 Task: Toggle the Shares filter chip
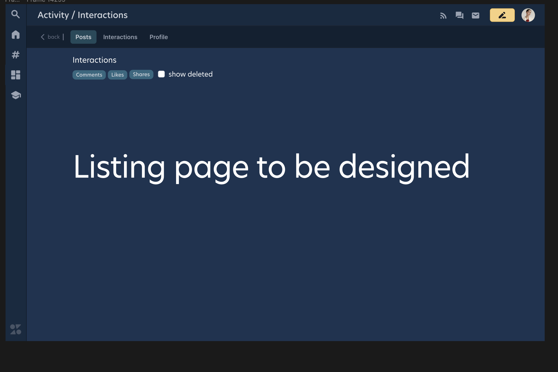(141, 74)
